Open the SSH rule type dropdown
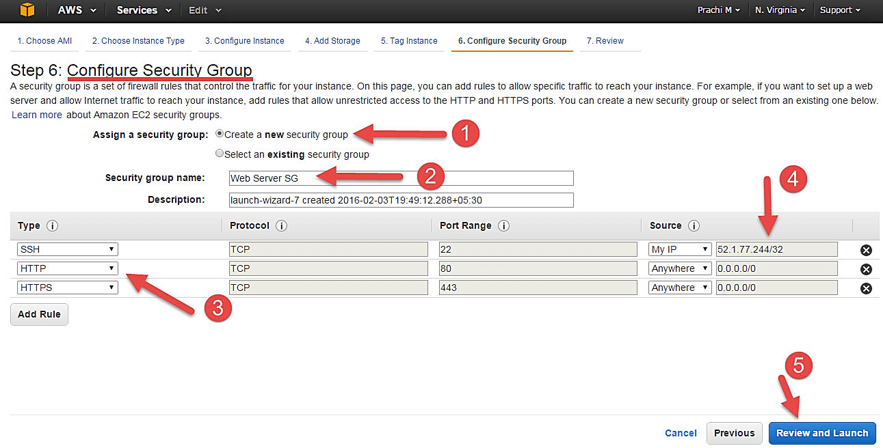The width and height of the screenshot is (883, 448). [x=67, y=250]
